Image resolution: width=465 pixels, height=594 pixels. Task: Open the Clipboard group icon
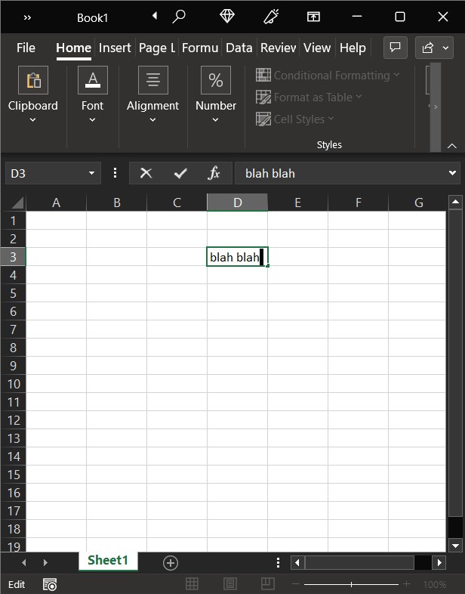(x=33, y=80)
